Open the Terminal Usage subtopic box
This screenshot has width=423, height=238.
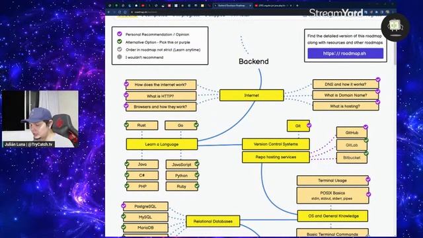[x=332, y=180]
